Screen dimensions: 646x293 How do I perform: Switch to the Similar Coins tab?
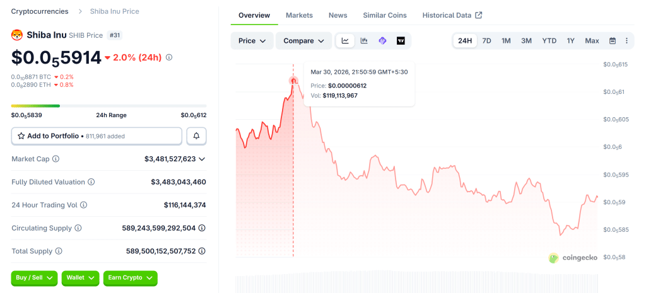(385, 15)
